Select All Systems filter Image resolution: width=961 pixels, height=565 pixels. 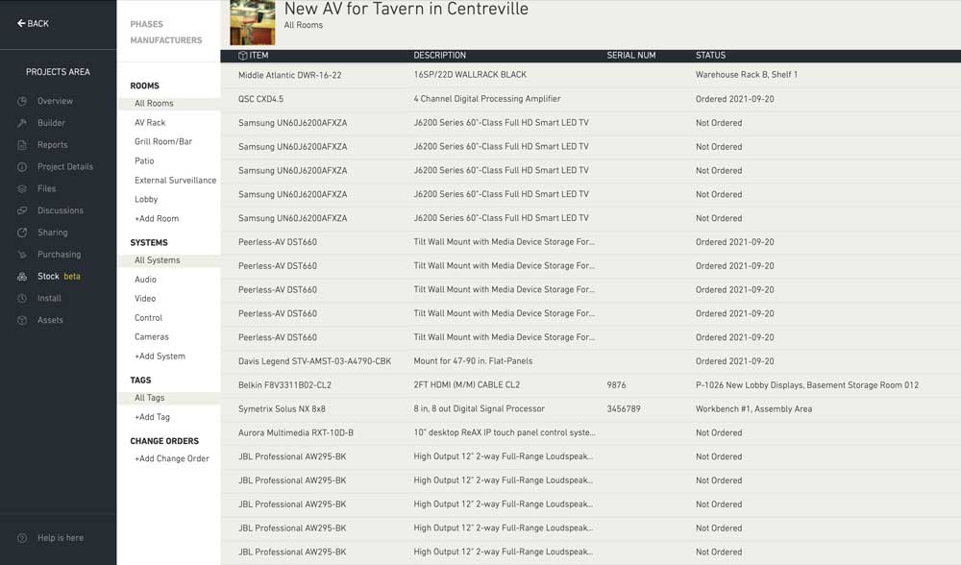tap(169, 260)
